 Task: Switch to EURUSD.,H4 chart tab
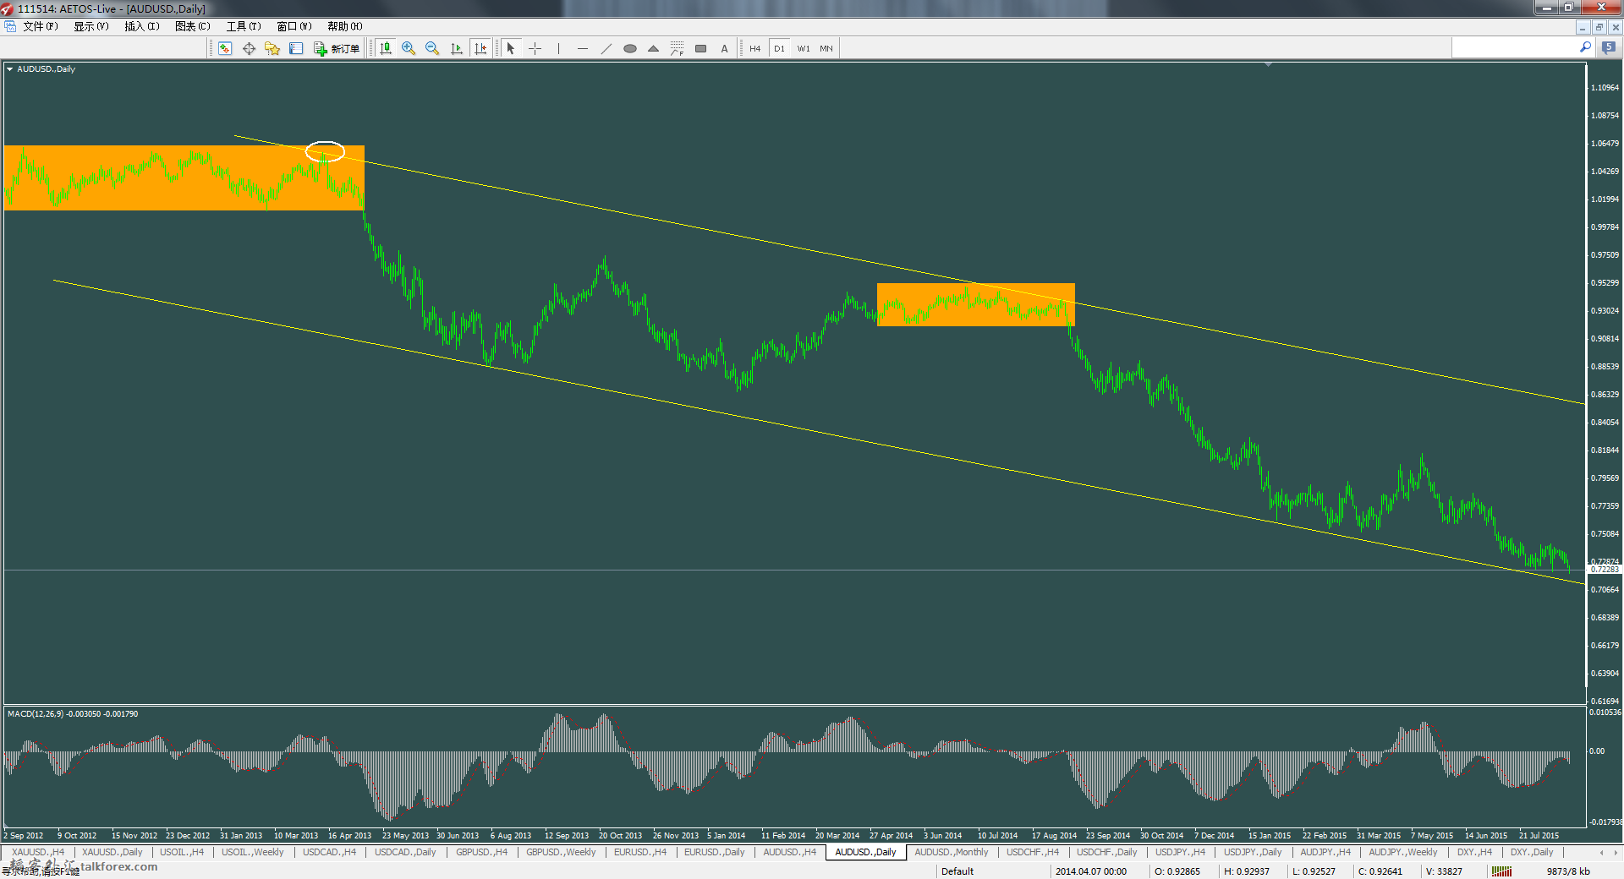click(x=640, y=852)
